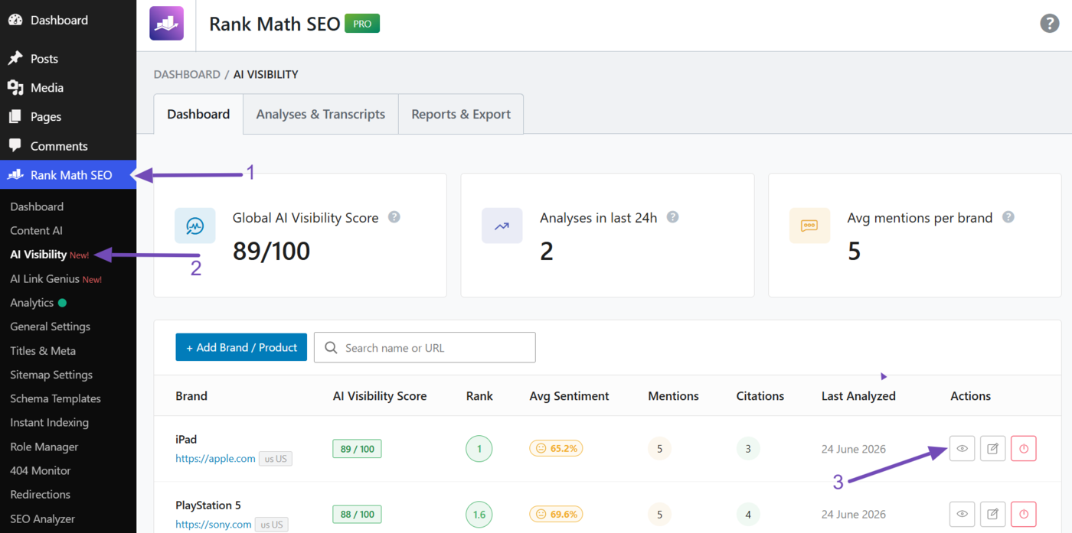Click the 65.2% sentiment badge
Viewport: 1072px width, 533px height.
(x=556, y=449)
